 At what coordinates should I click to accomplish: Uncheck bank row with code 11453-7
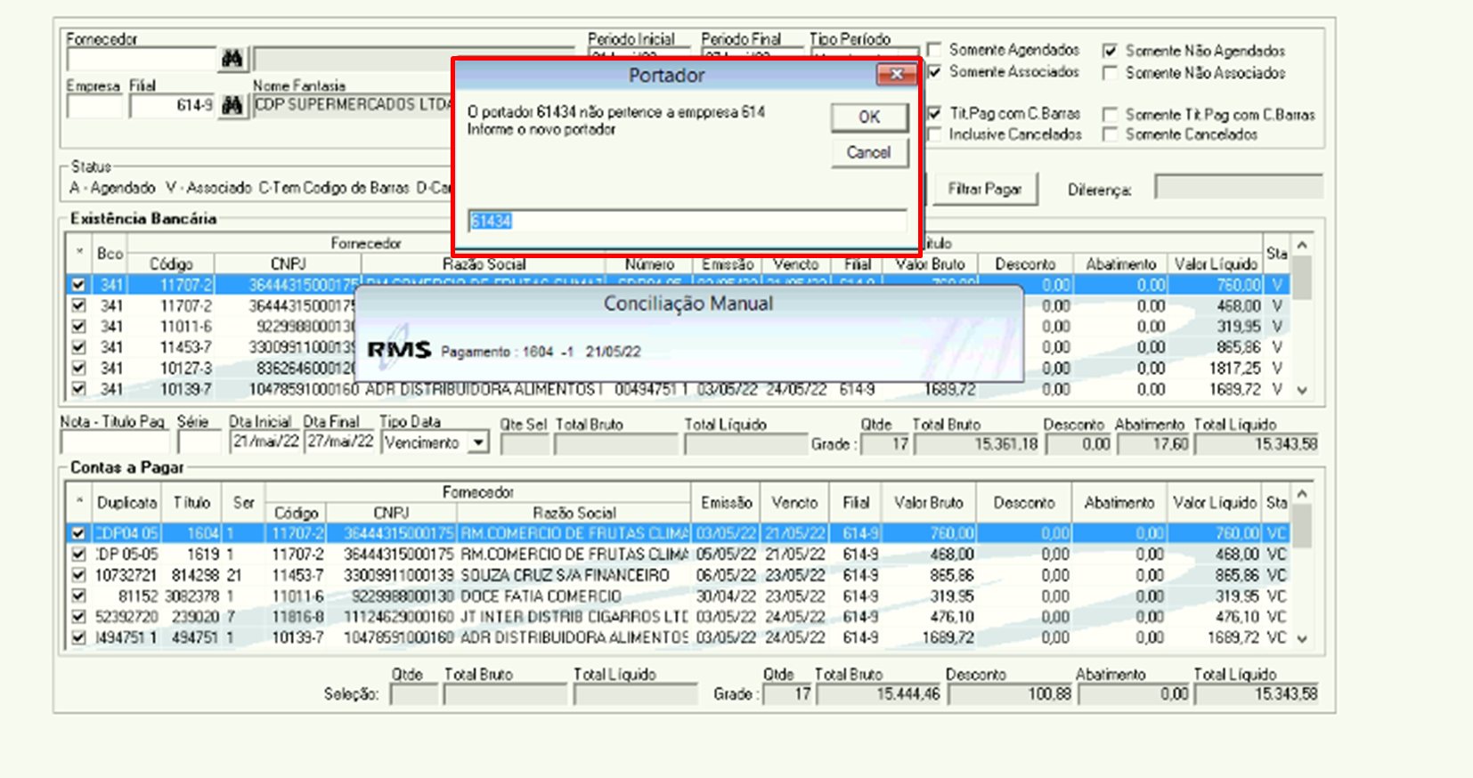pyautogui.click(x=78, y=347)
